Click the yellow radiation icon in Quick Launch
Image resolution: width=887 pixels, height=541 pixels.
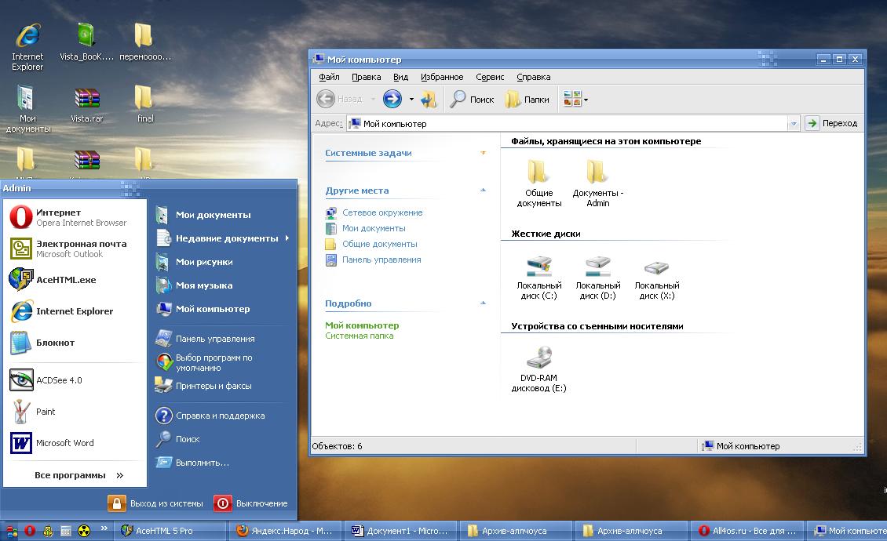[x=84, y=531]
